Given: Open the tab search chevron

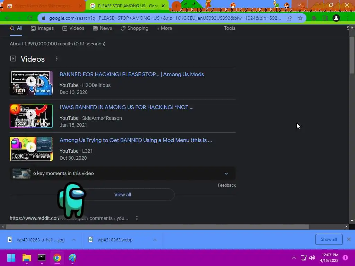Looking at the screenshot, I should pyautogui.click(x=299, y=5).
